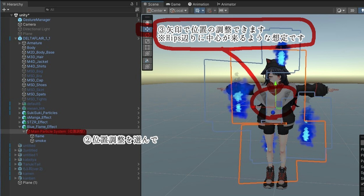Open the Center pivot mode dropdown

point(157,10)
